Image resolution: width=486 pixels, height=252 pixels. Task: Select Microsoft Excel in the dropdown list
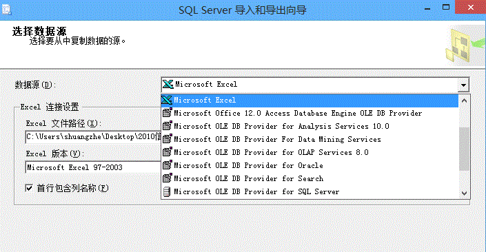click(310, 101)
